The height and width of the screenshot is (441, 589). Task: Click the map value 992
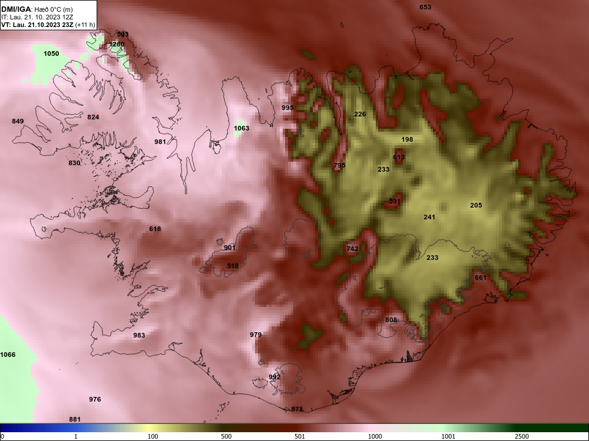(x=274, y=377)
